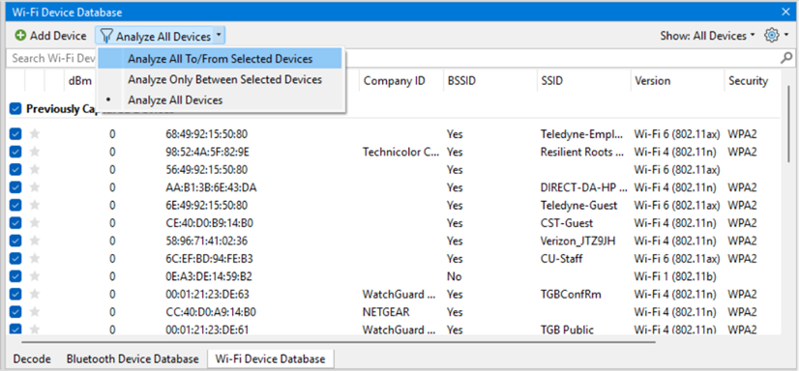
Task: Uncheck device 56:49:92:15:50:80 checkbox
Action: click(15, 169)
